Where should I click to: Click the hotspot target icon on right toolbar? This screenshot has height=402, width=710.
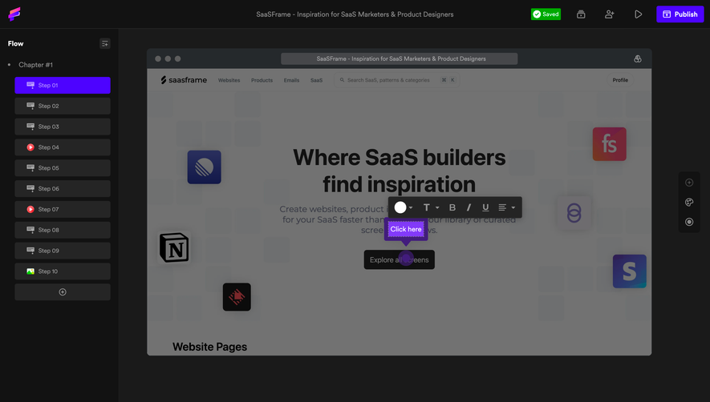(x=689, y=222)
